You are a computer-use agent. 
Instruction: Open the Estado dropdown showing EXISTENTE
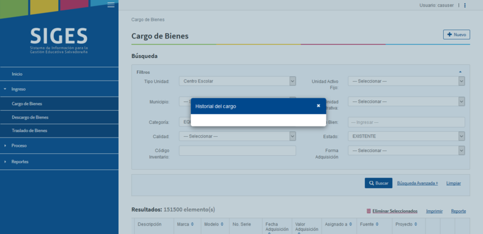406,136
